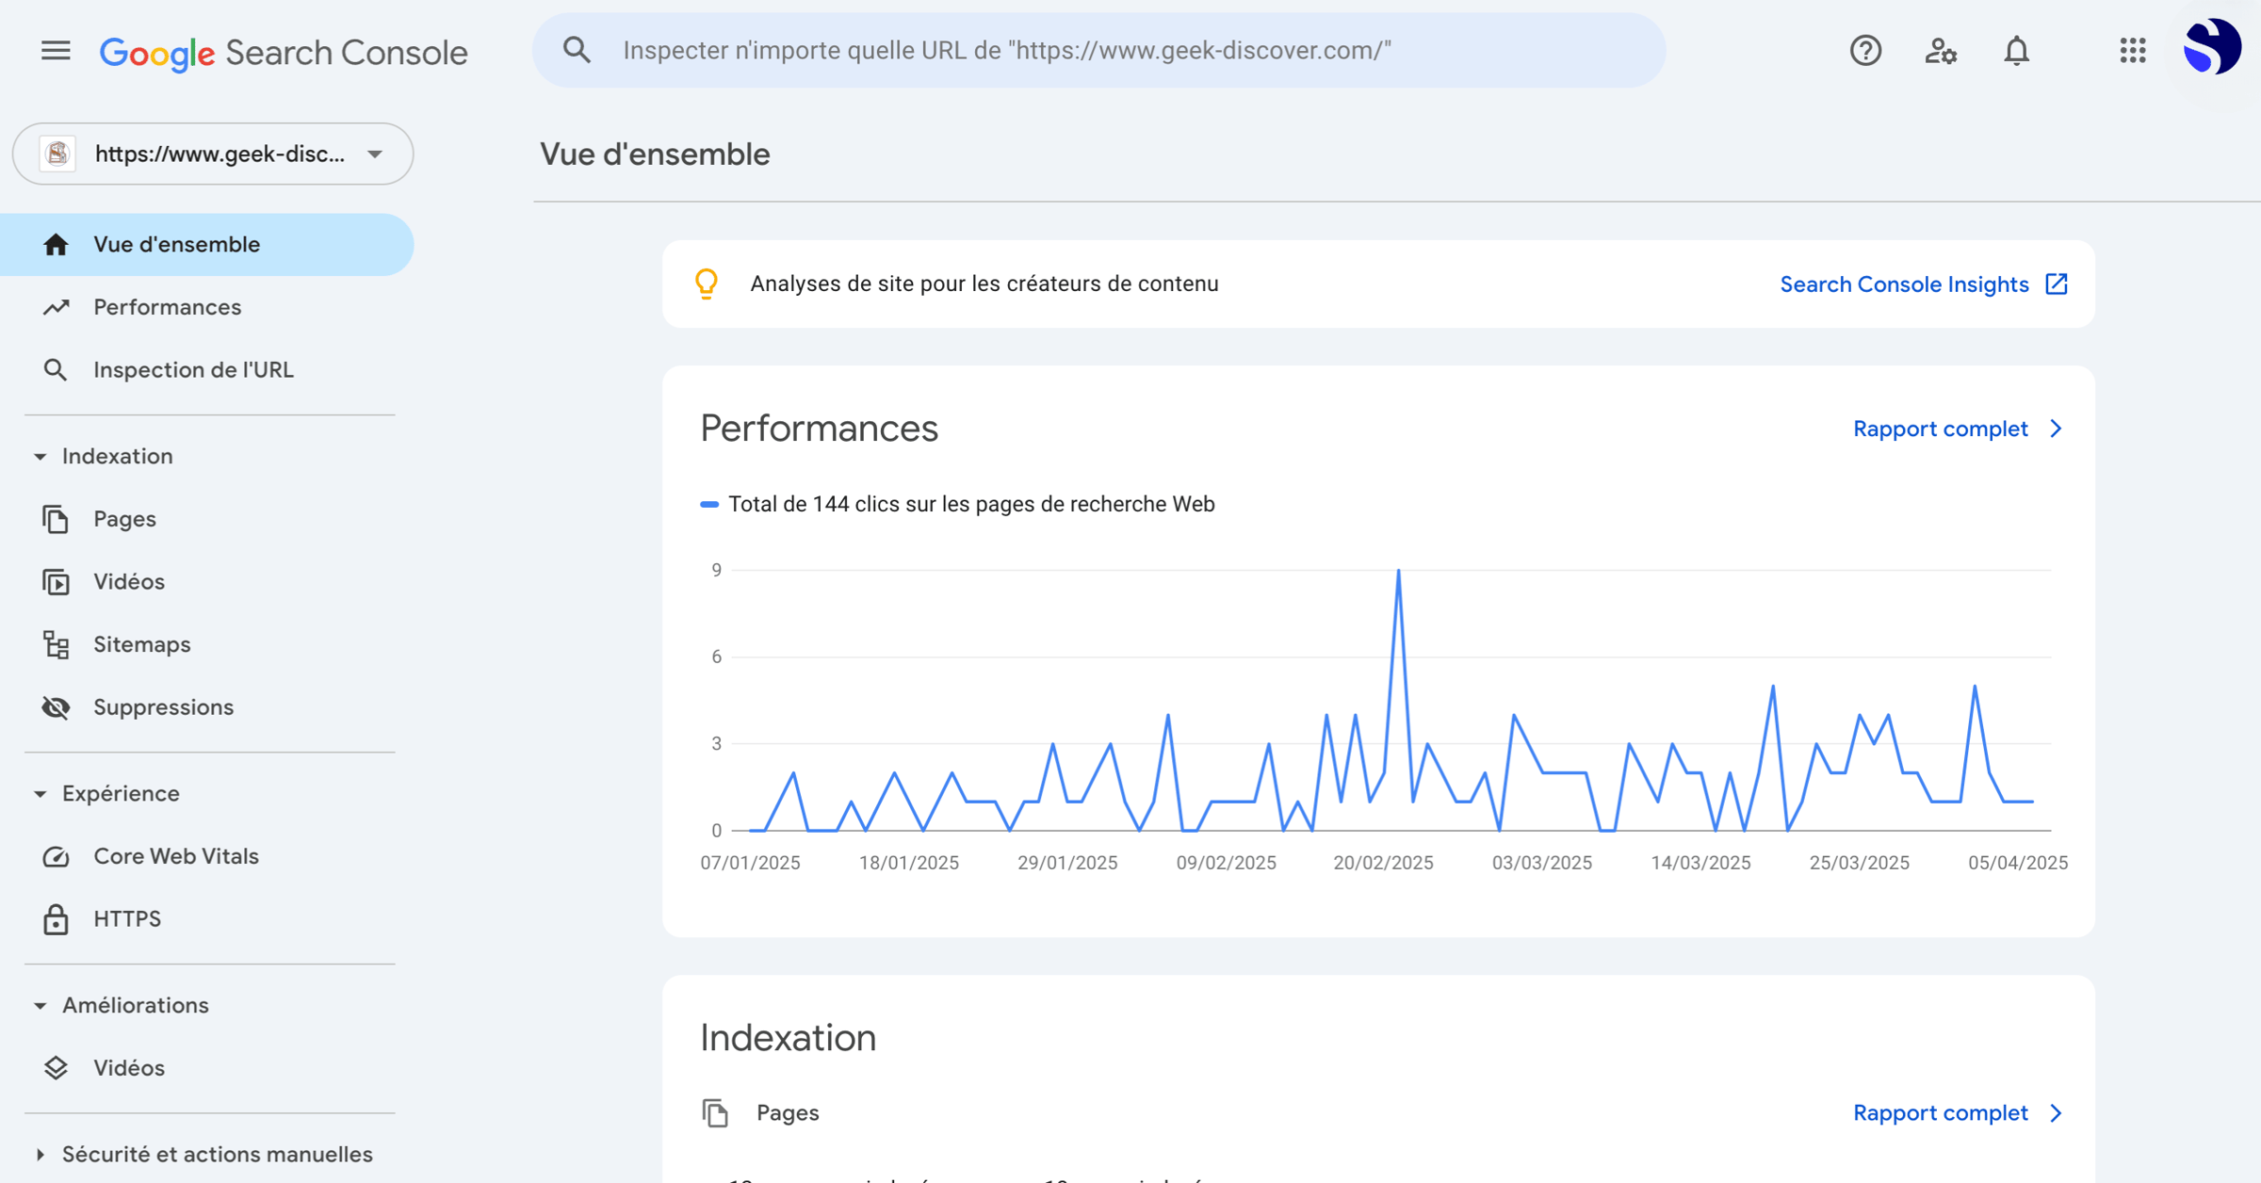
Task: Open the help icon in the top bar
Action: (x=1865, y=51)
